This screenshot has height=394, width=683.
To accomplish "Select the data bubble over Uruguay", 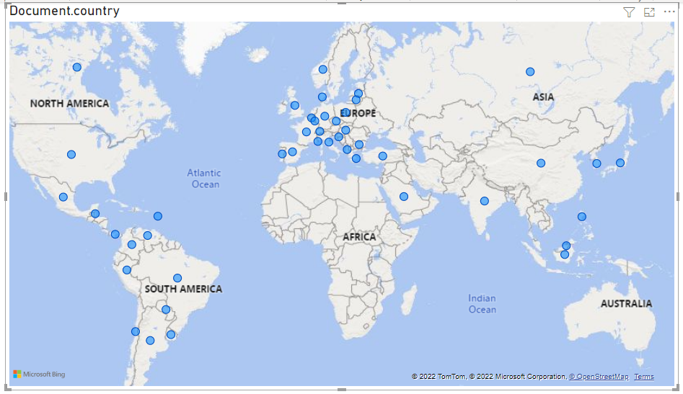I will coord(171,334).
